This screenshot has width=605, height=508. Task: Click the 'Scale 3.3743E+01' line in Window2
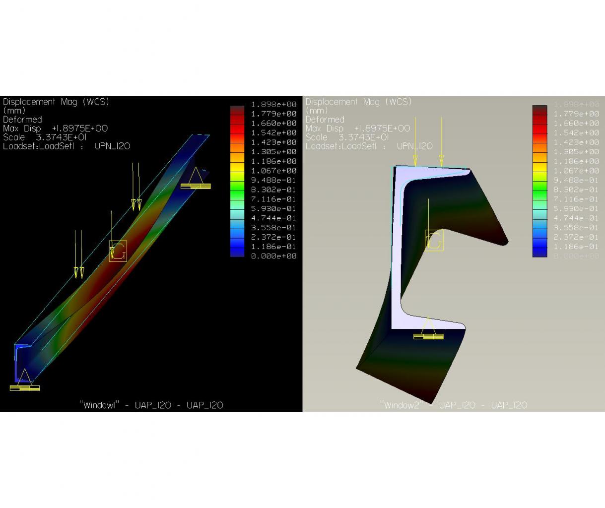347,137
